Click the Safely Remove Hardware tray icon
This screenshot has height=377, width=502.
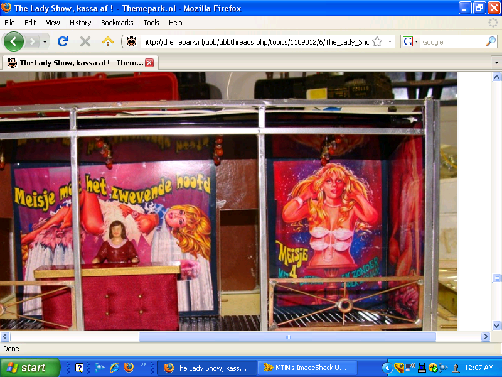[455, 368]
